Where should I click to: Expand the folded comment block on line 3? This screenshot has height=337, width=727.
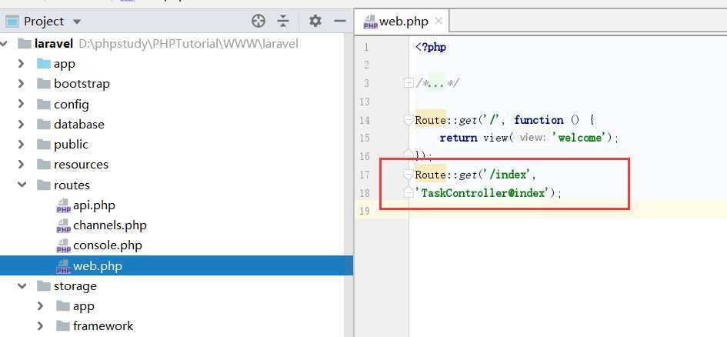coord(409,83)
